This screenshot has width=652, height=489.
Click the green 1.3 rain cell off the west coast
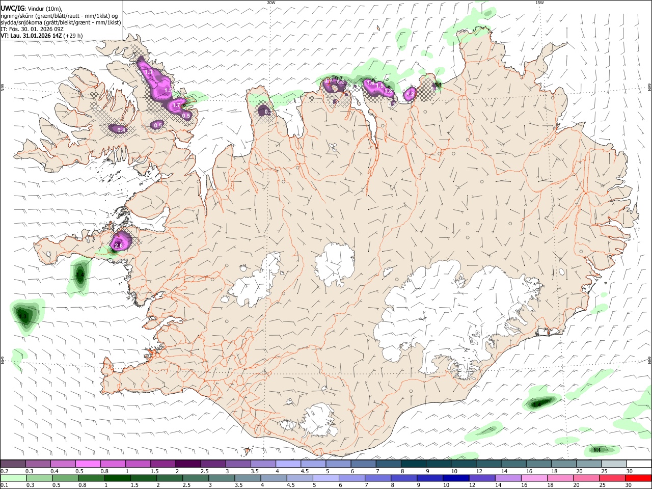click(x=22, y=317)
